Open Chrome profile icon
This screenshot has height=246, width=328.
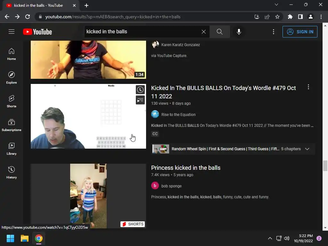point(311,17)
